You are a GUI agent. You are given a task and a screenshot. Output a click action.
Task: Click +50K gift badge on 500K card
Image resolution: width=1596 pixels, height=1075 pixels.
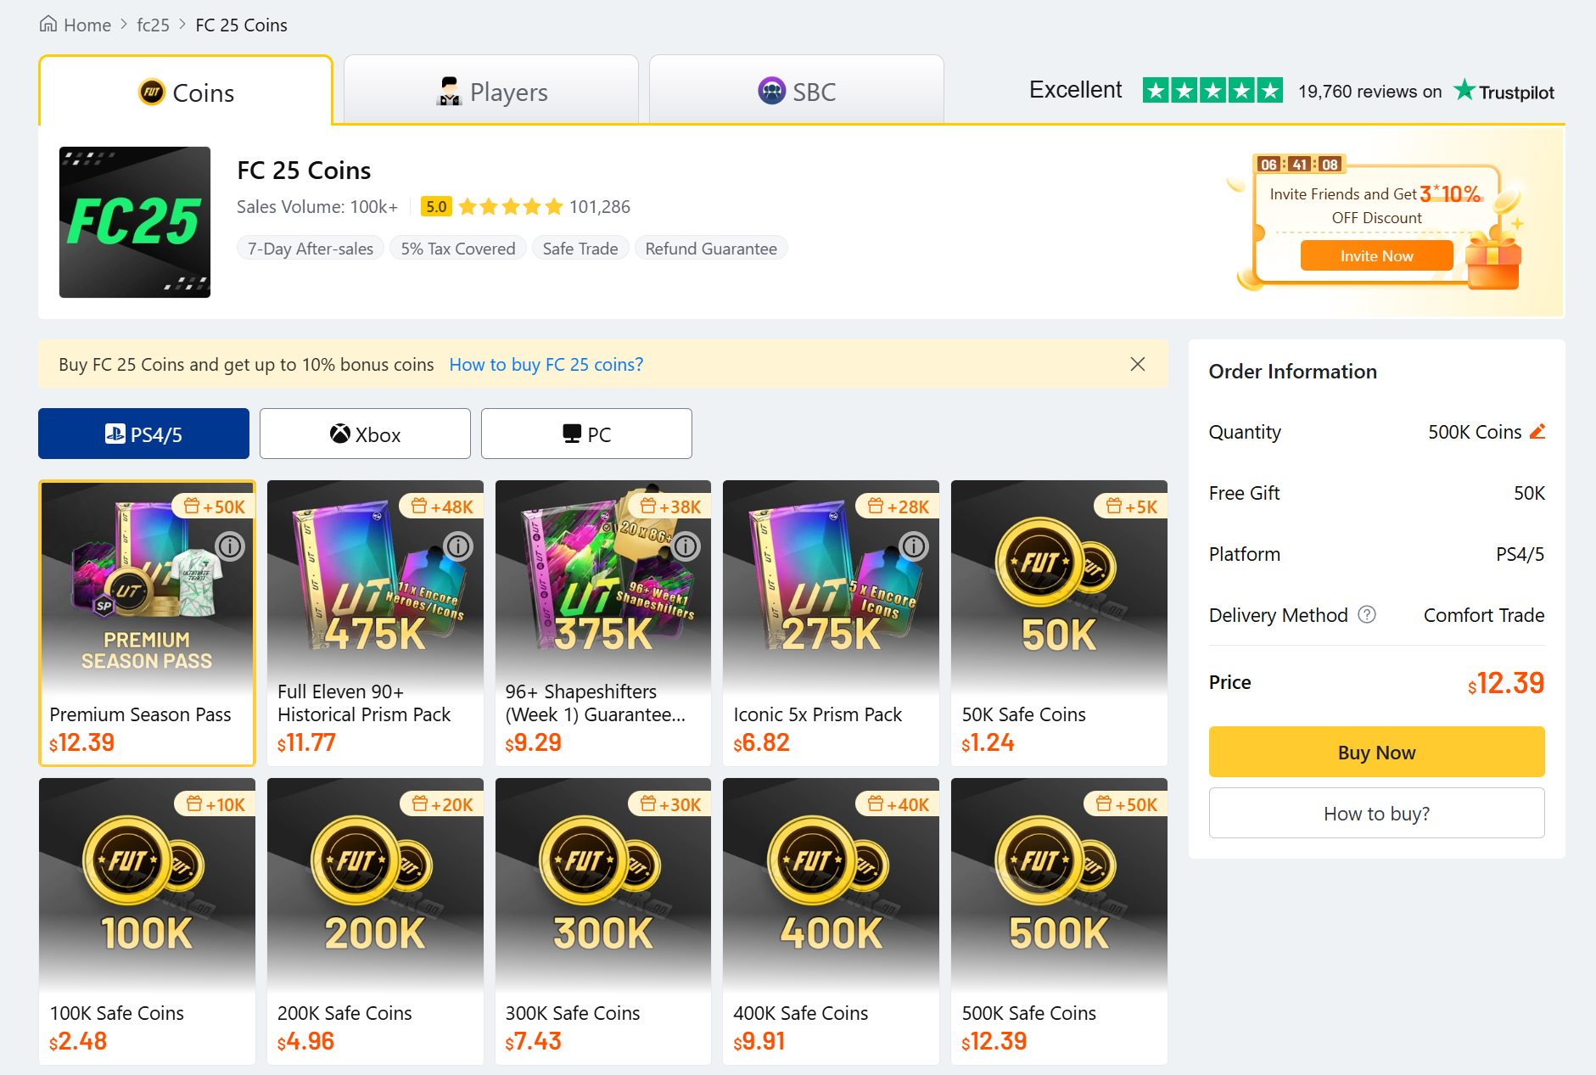(x=1126, y=804)
